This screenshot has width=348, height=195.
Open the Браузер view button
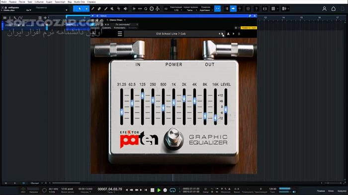342,191
